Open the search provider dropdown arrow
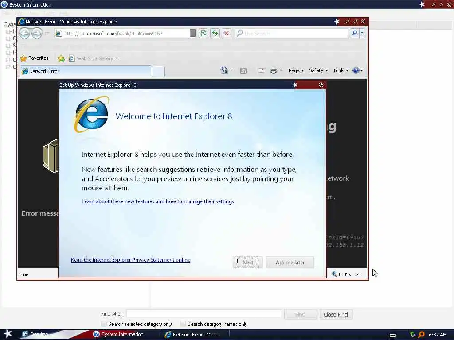 pos(362,33)
